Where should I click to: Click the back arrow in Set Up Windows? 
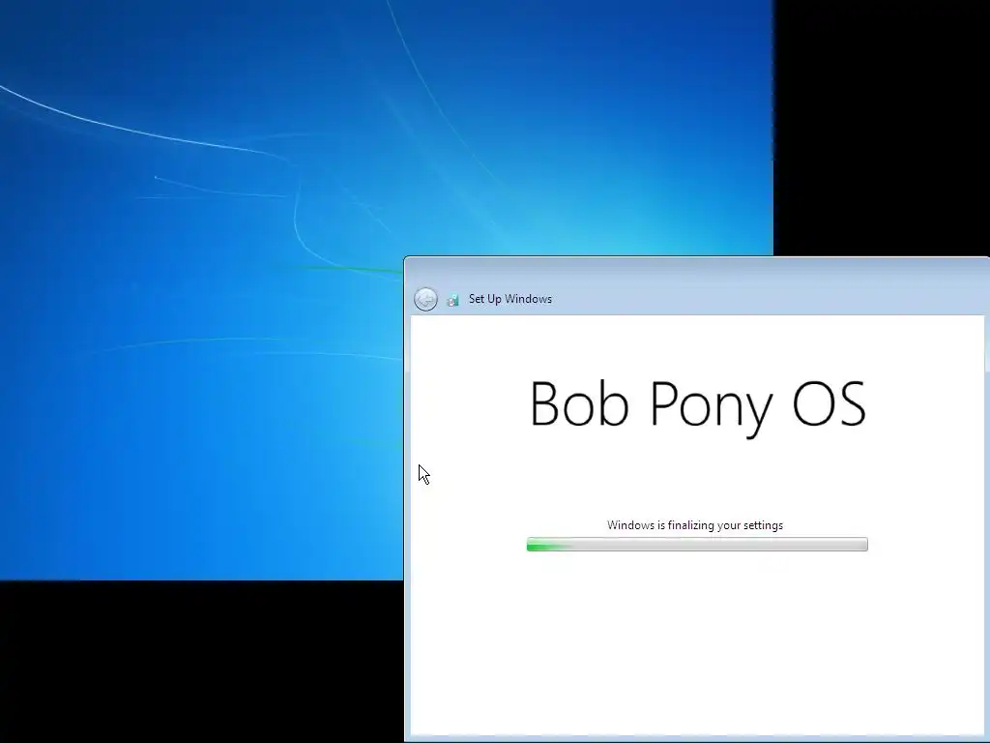point(425,299)
